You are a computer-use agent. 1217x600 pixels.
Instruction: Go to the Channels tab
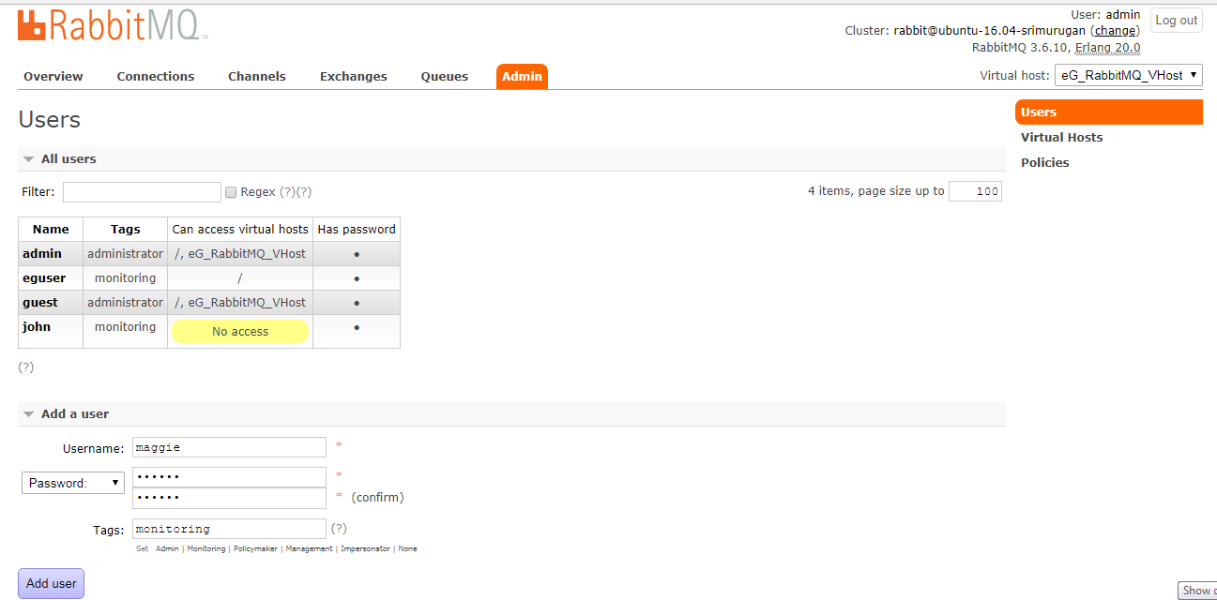point(257,77)
